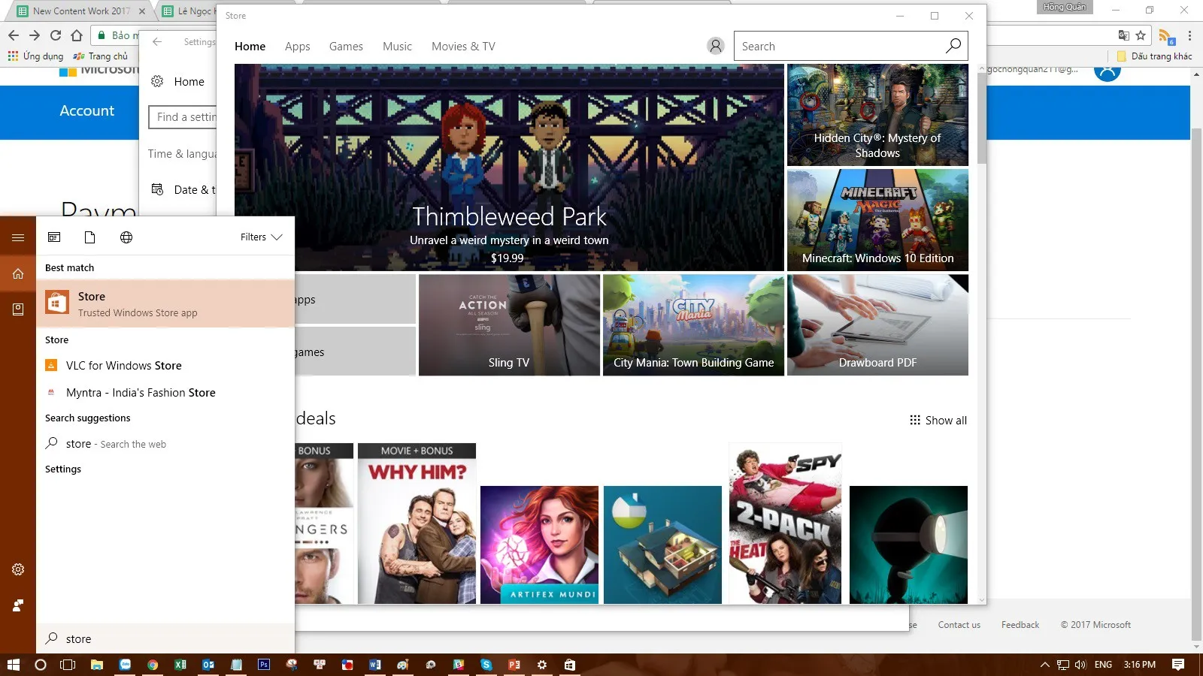This screenshot has width=1203, height=676.
Task: Open VLC for Windows Store result
Action: (x=165, y=366)
